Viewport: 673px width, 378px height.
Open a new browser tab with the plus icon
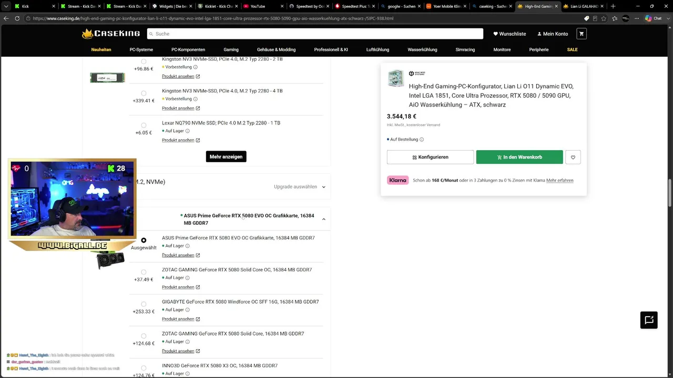613,6
